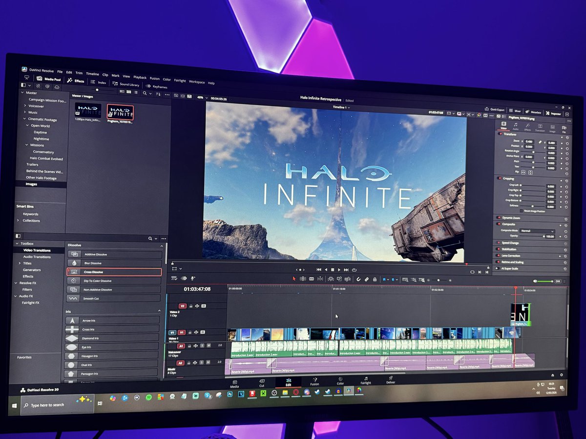Switch to the Color page
The width and height of the screenshot is (586, 439).
tap(340, 381)
